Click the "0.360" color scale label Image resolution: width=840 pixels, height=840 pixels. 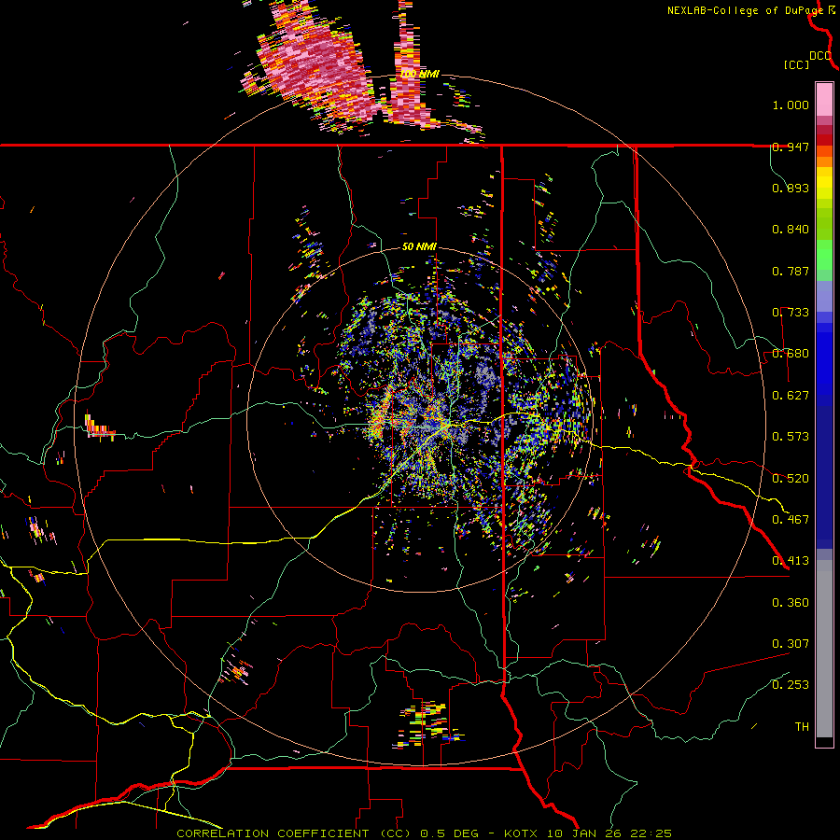coord(791,603)
